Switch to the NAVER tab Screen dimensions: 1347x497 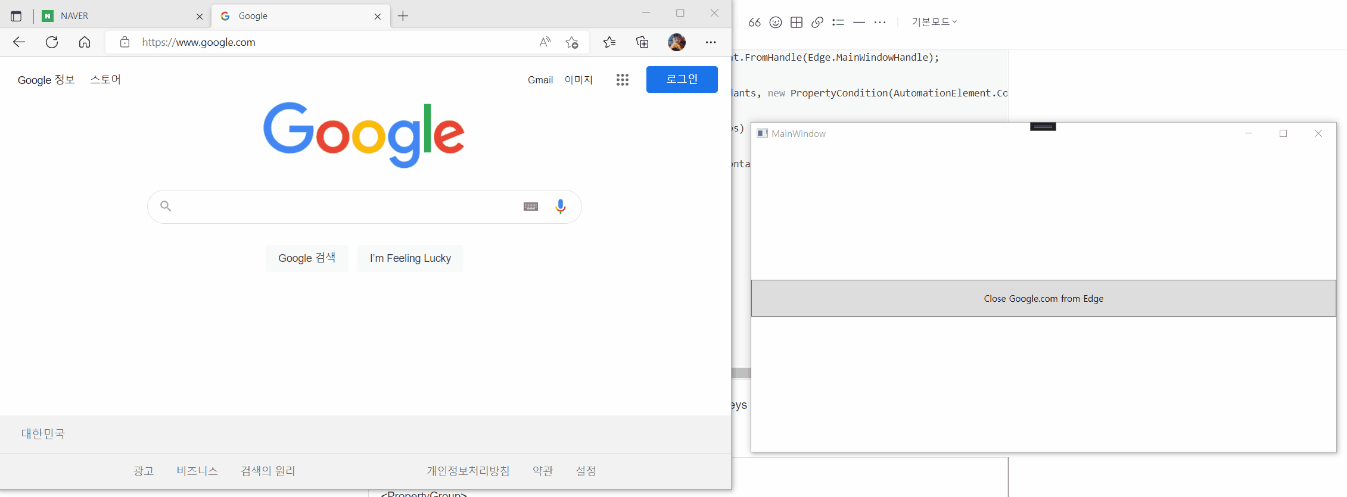click(122, 16)
